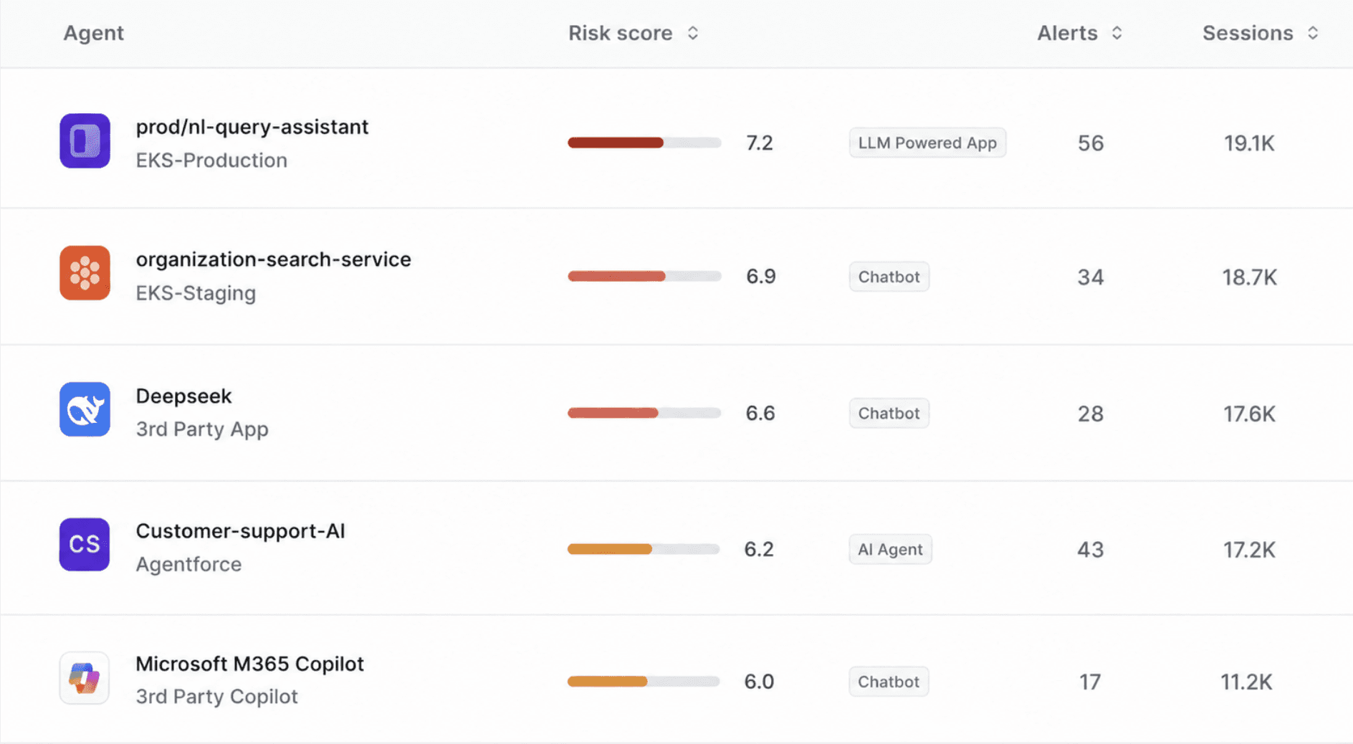Screen dimensions: 1353x744
Task: Click the 28 alerts count
Action: click(x=1091, y=414)
